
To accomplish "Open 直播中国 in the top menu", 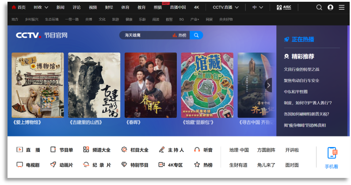I will click(178, 8).
